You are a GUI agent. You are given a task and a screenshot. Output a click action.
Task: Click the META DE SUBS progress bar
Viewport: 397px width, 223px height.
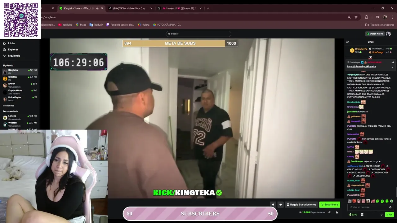(x=180, y=43)
